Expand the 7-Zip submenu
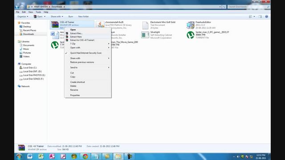The image size is (285, 160). point(88,44)
